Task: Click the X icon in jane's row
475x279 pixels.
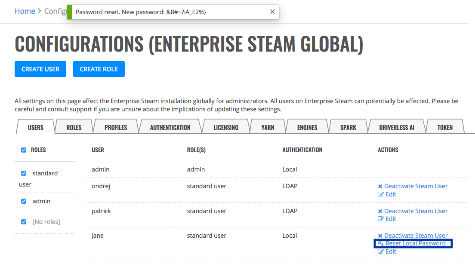Action: click(x=380, y=236)
